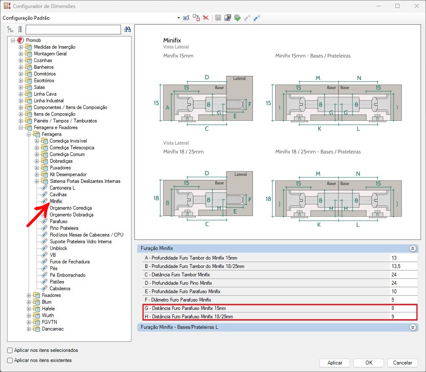Viewport: 426px width, 372px height.
Task: Enable Aplicar nos itens existentes checkbox
Action: pos(10,360)
